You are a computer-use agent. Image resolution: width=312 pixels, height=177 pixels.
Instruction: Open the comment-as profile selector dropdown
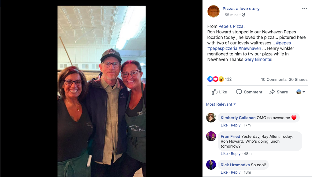[x=301, y=92]
